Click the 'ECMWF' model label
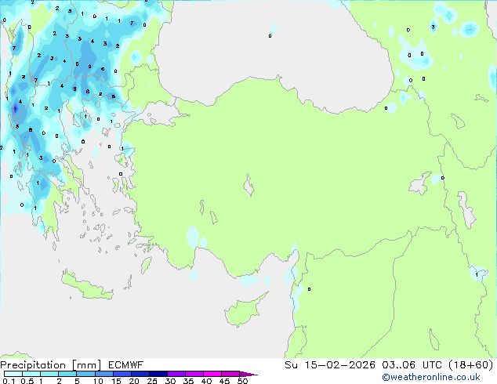The height and width of the screenshot is (384, 497). (126, 365)
